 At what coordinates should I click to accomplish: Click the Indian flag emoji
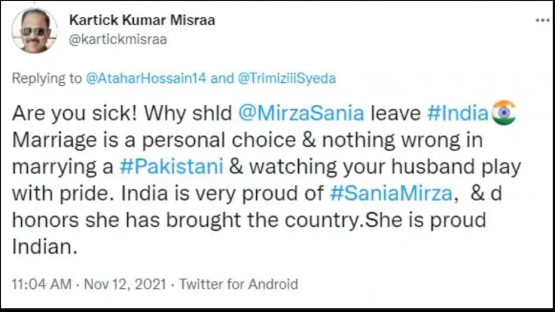[503, 112]
